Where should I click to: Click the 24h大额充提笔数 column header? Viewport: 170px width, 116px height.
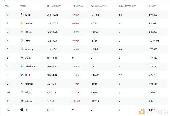click(127, 6)
